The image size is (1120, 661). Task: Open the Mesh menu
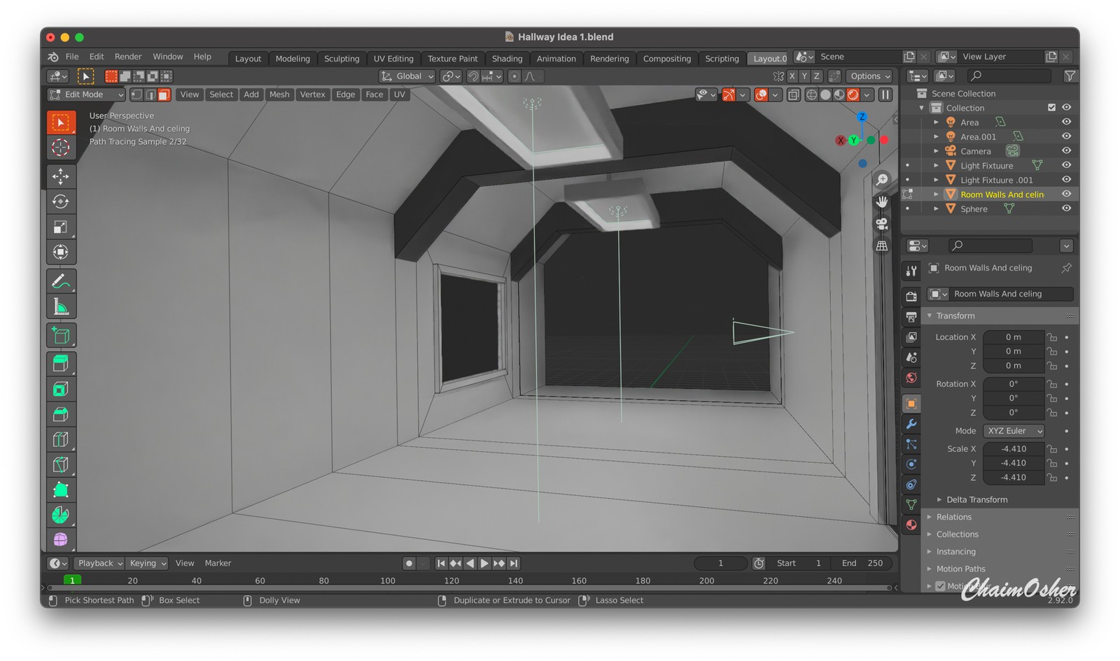[x=279, y=94]
